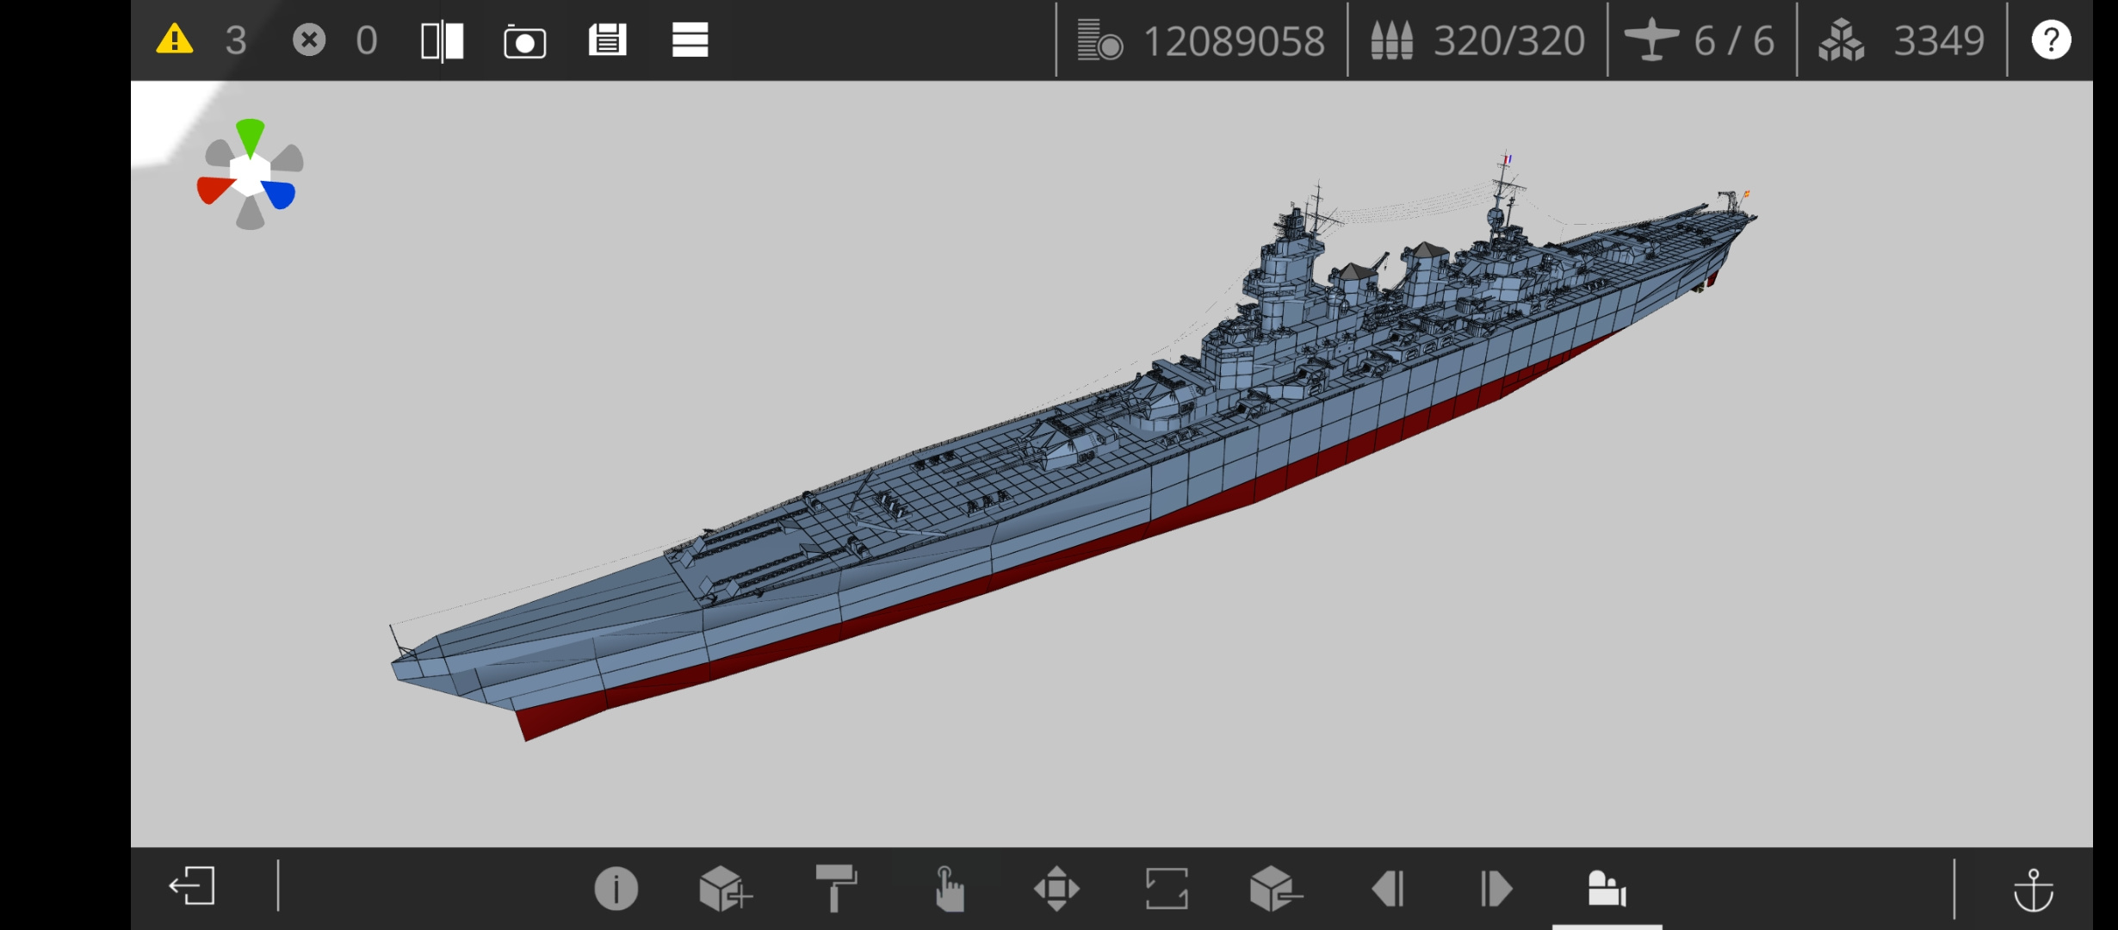This screenshot has width=2118, height=930.
Task: Redo with the right arrow button
Action: click(1496, 889)
